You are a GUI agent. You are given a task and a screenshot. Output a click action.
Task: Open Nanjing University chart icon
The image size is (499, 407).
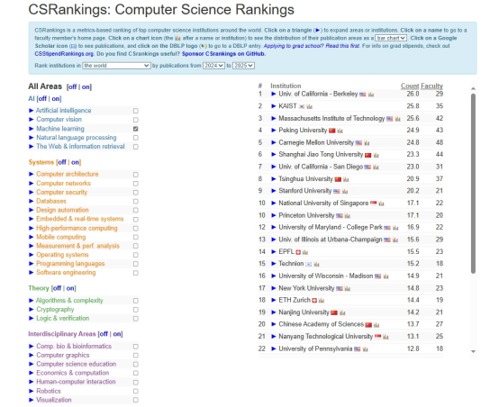[x=342, y=312]
